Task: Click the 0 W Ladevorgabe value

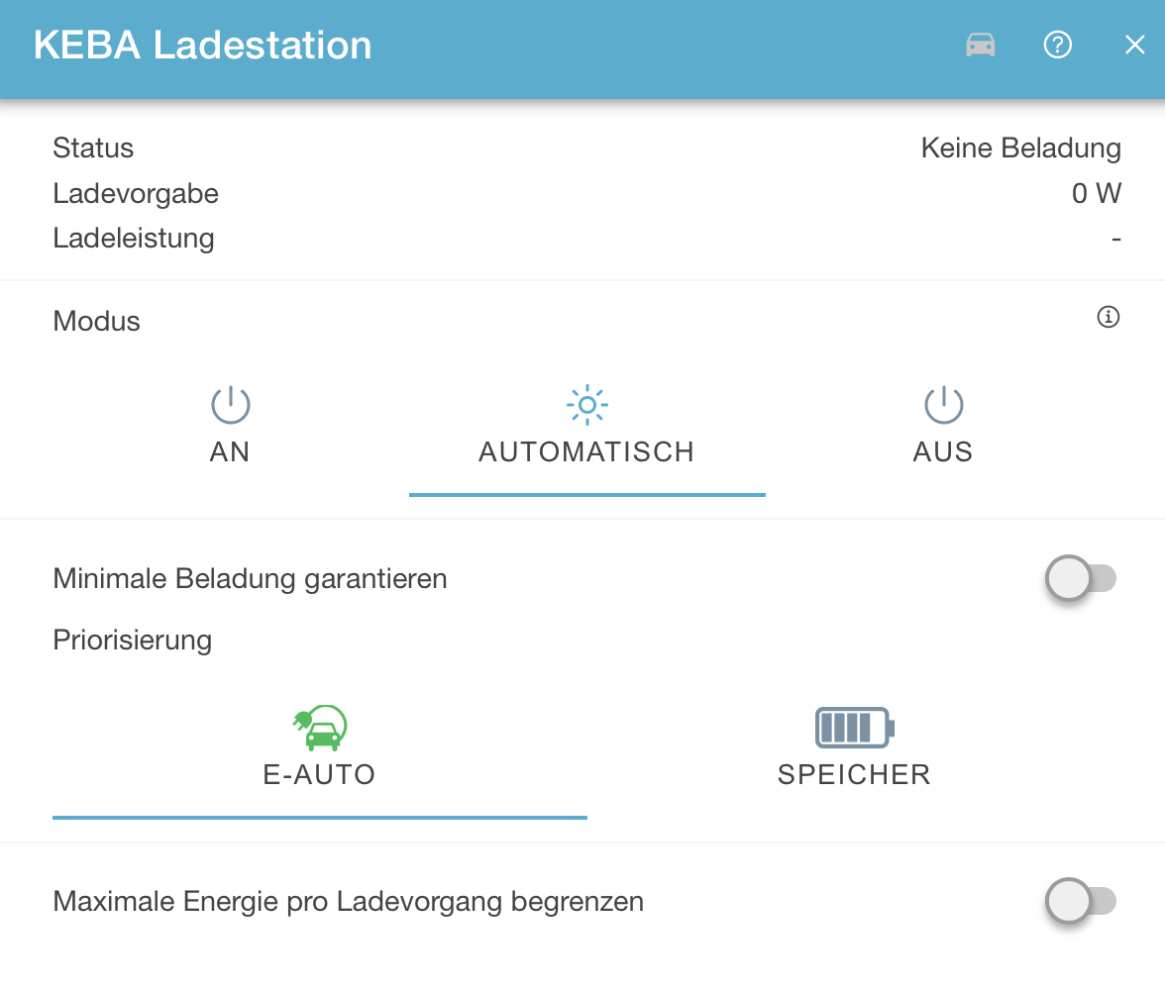Action: [x=1096, y=194]
